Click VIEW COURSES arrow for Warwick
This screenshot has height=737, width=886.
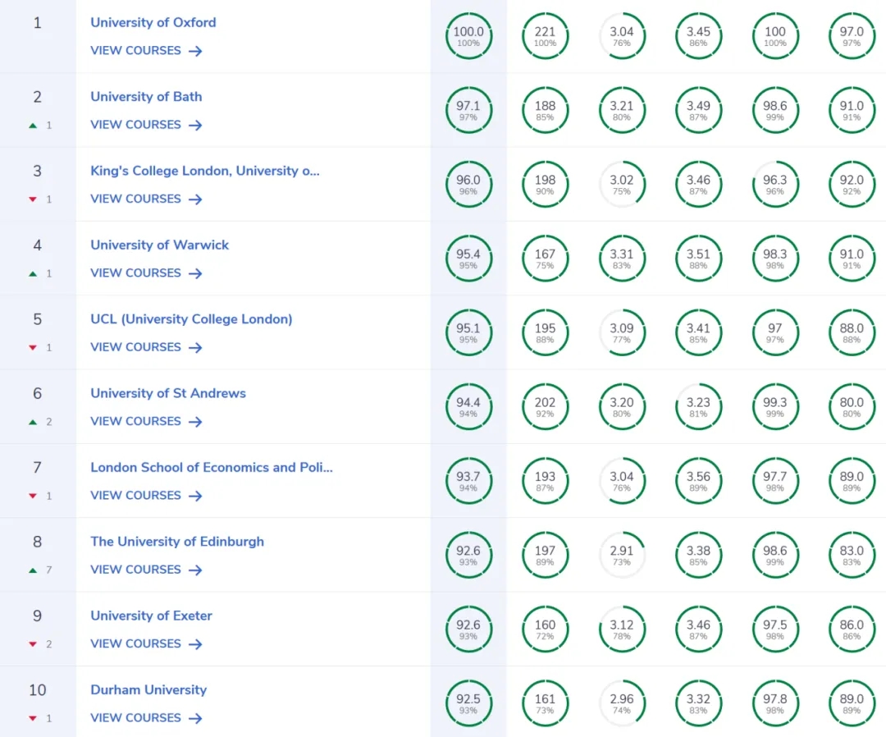tap(195, 273)
